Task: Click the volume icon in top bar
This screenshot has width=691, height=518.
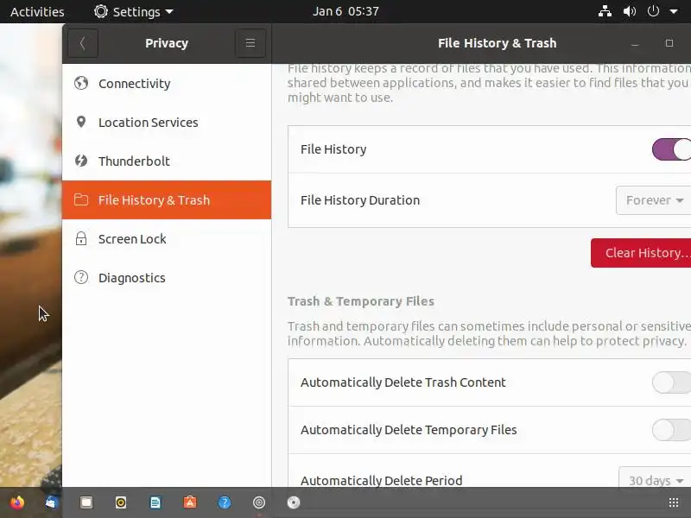Action: click(x=630, y=11)
